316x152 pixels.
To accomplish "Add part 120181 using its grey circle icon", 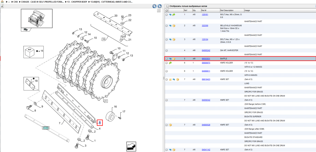I will click(167, 15).
